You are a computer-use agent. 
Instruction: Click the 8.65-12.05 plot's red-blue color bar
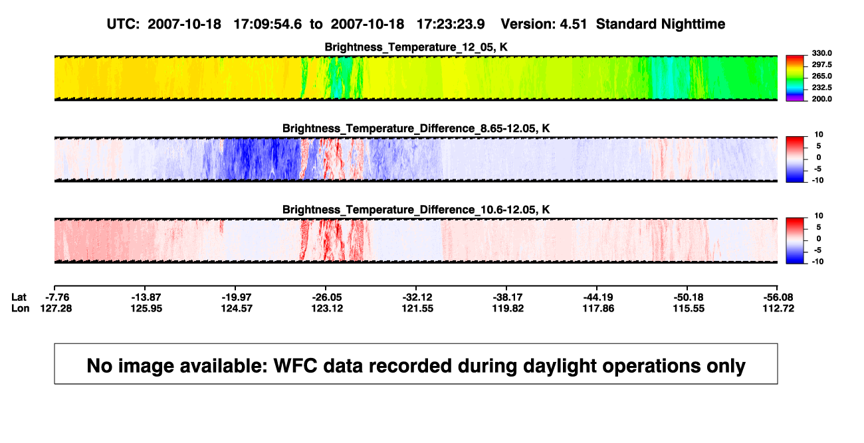pos(795,159)
